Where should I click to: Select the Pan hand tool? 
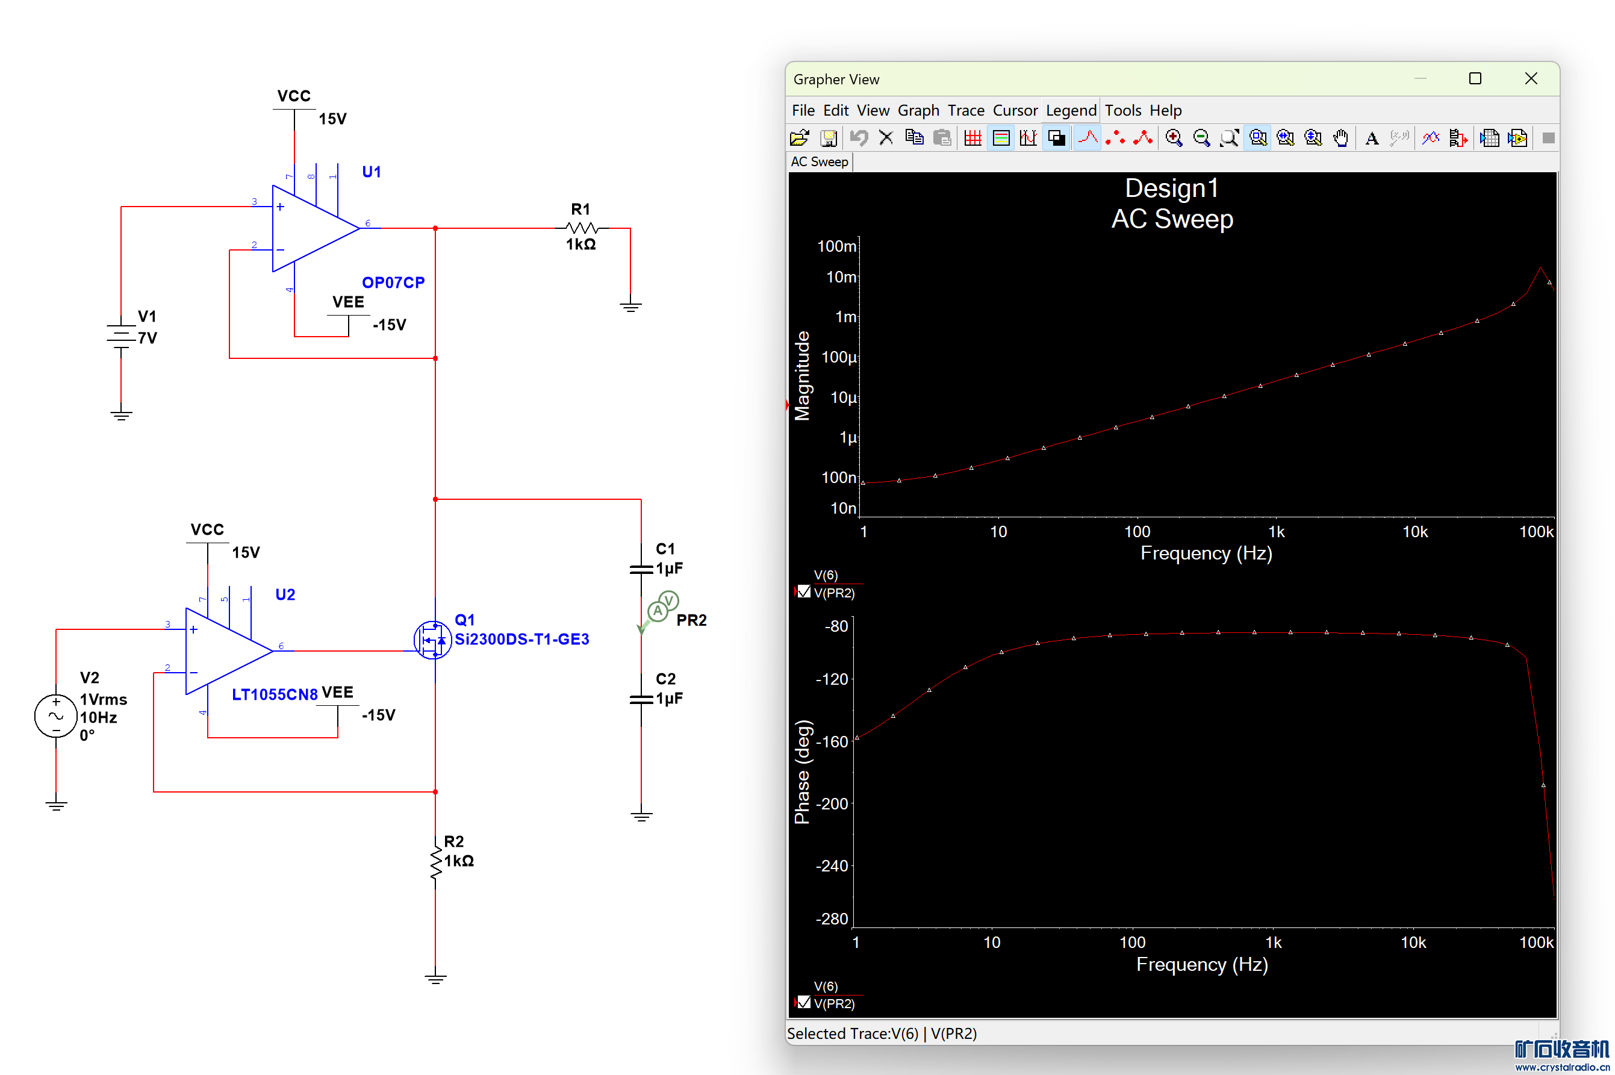[x=1341, y=139]
